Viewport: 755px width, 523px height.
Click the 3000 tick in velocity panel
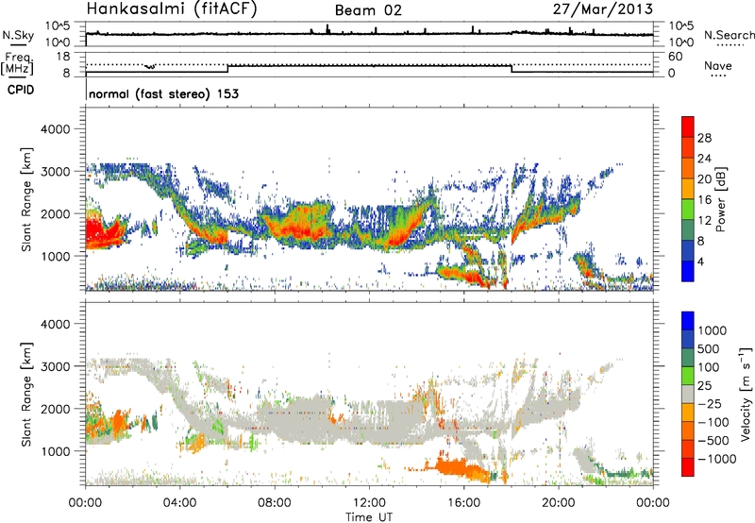pyautogui.click(x=56, y=366)
